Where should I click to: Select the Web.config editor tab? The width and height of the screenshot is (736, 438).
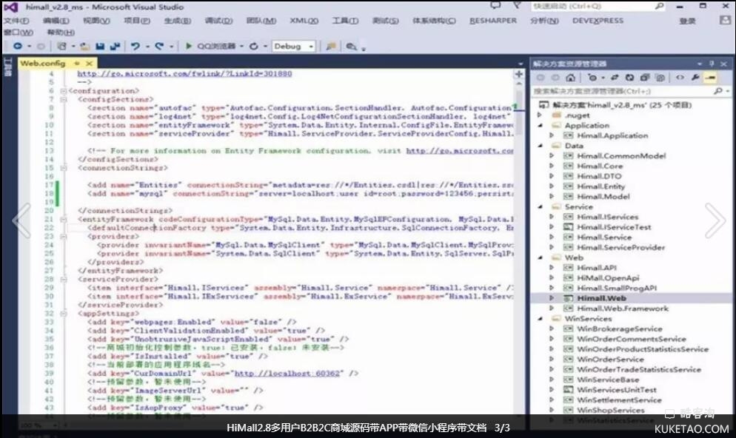pos(43,64)
